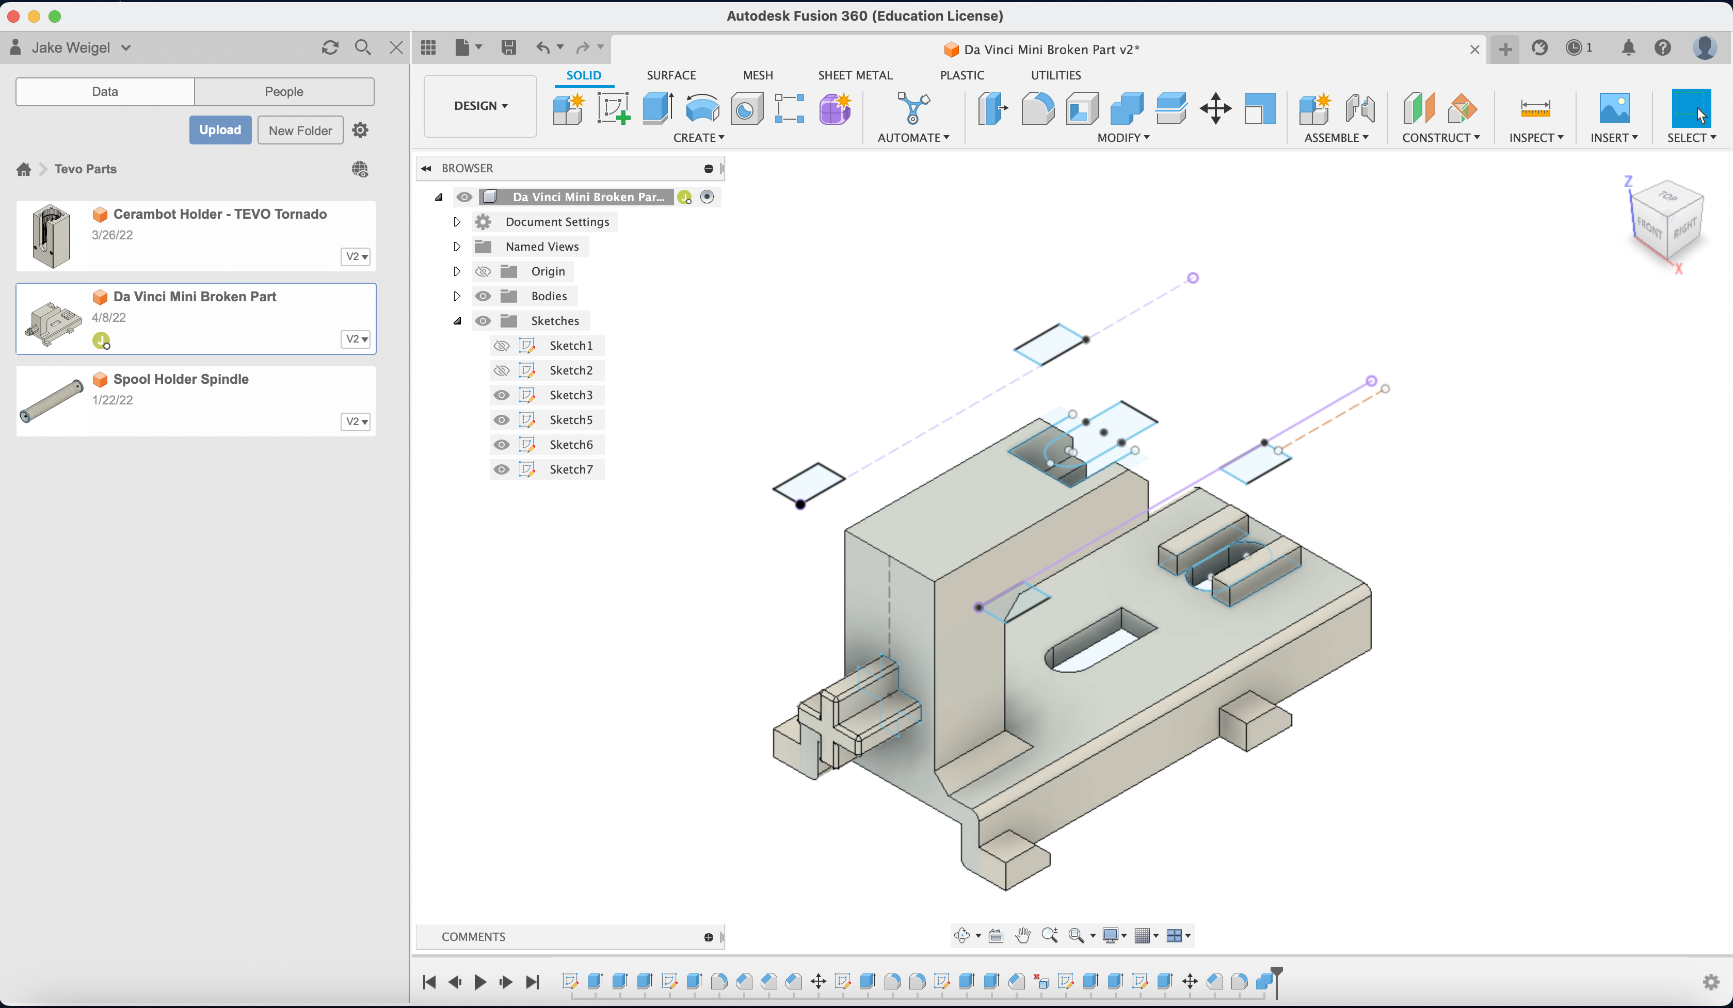
Task: Open the MODIFY menu dropdown
Action: pos(1123,138)
